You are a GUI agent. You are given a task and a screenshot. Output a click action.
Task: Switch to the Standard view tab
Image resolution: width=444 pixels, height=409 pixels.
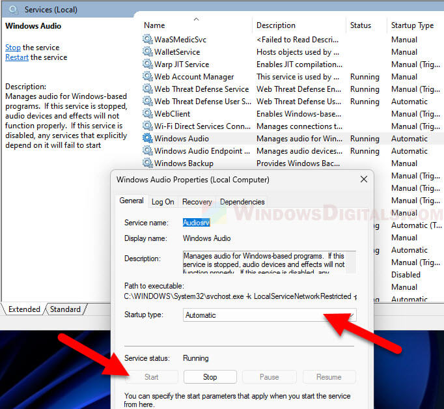65,309
